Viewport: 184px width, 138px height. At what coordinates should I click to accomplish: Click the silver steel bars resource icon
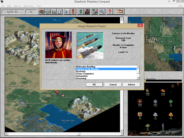155,114
